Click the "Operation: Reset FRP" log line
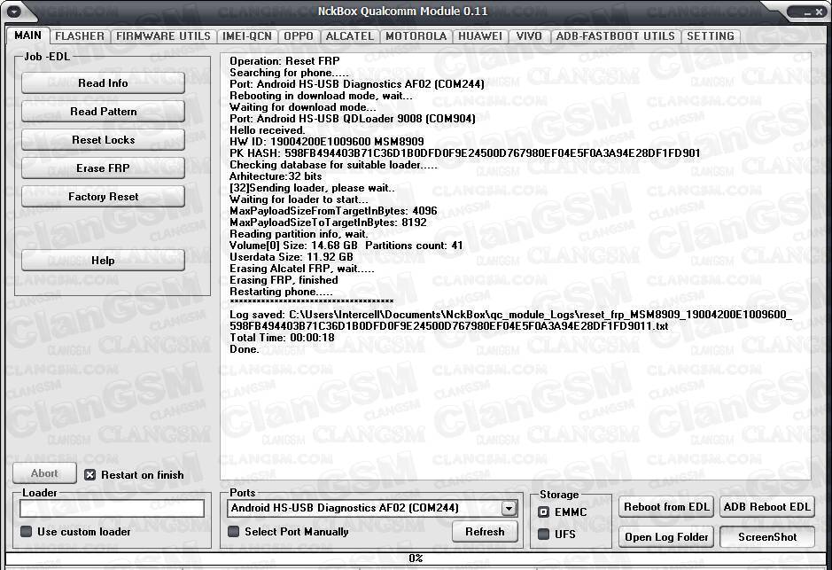Screen dimensions: 832x570 tap(284, 61)
